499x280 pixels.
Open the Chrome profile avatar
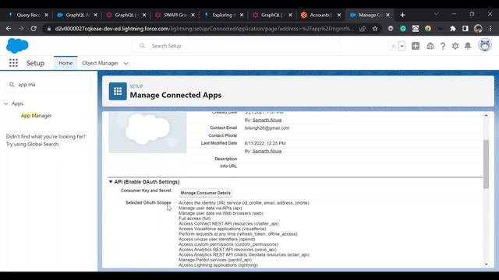(x=478, y=29)
